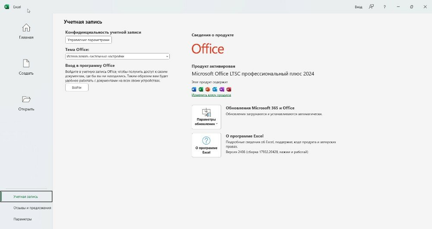Click the Access product icon
Viewport: 432px width, 229px height.
pos(229,89)
